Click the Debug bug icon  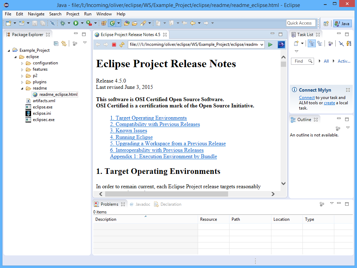click(63, 23)
